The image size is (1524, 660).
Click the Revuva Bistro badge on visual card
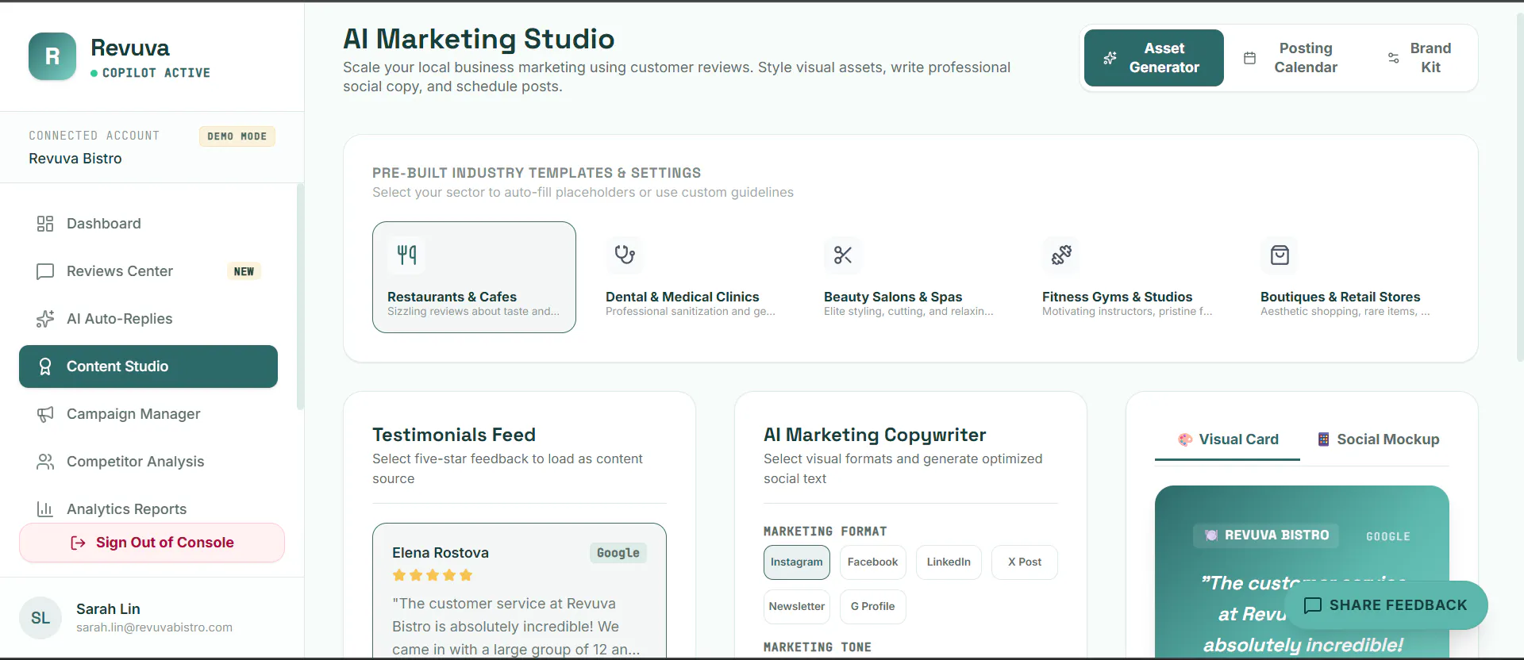click(x=1266, y=535)
